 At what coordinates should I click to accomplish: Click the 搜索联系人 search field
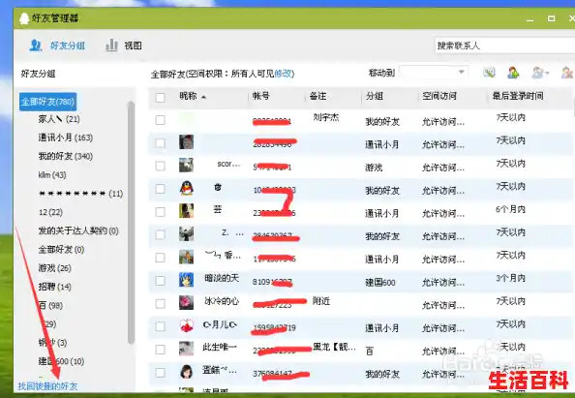(505, 46)
